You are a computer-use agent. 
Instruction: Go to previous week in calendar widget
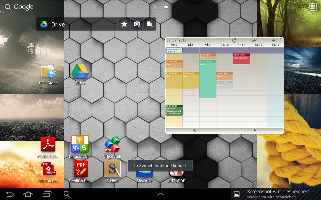click(194, 130)
